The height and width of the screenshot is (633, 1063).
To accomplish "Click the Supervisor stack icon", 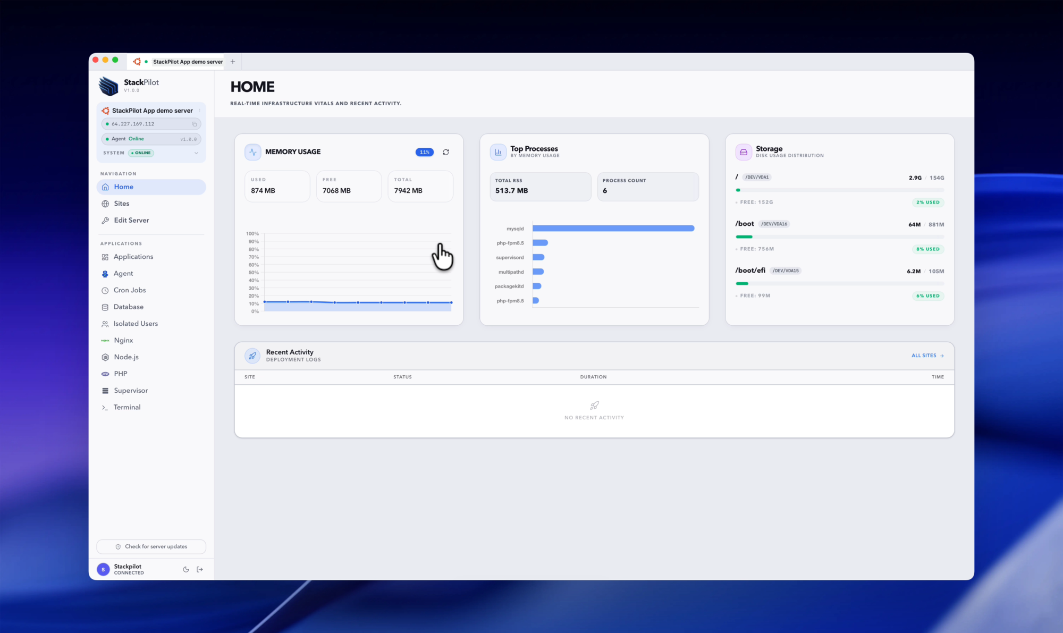I will tap(105, 391).
